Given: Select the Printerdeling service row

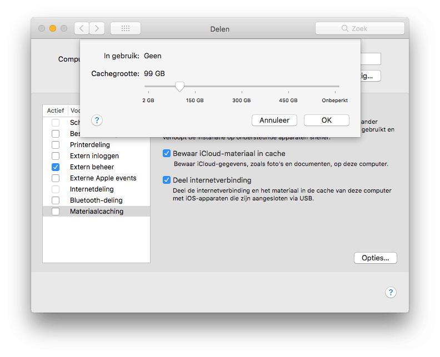Looking at the screenshot, I should click(x=96, y=145).
